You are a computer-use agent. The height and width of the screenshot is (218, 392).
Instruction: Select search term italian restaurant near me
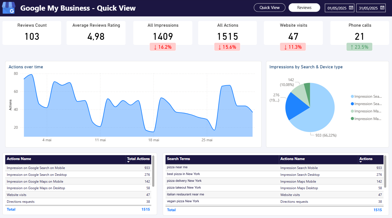(x=185, y=194)
